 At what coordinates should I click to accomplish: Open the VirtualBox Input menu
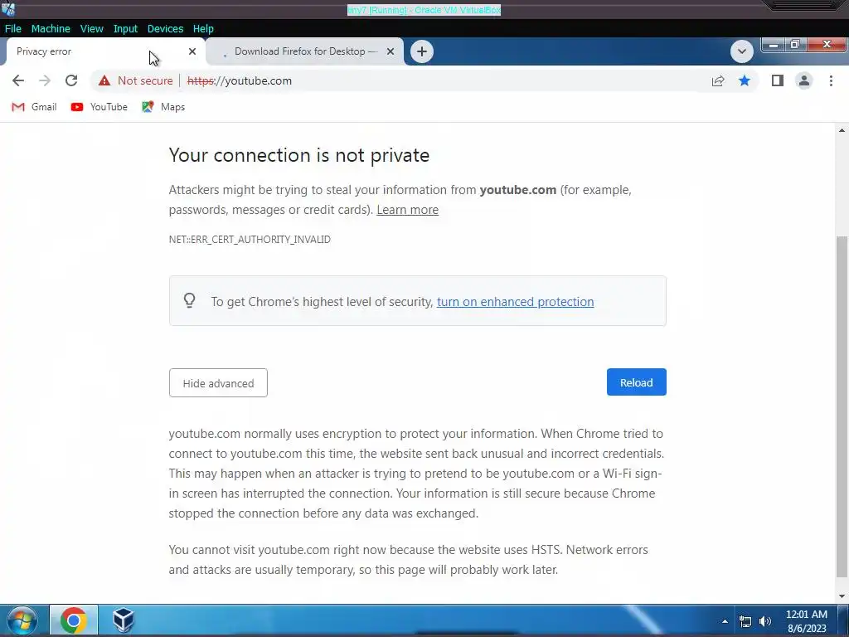(125, 29)
